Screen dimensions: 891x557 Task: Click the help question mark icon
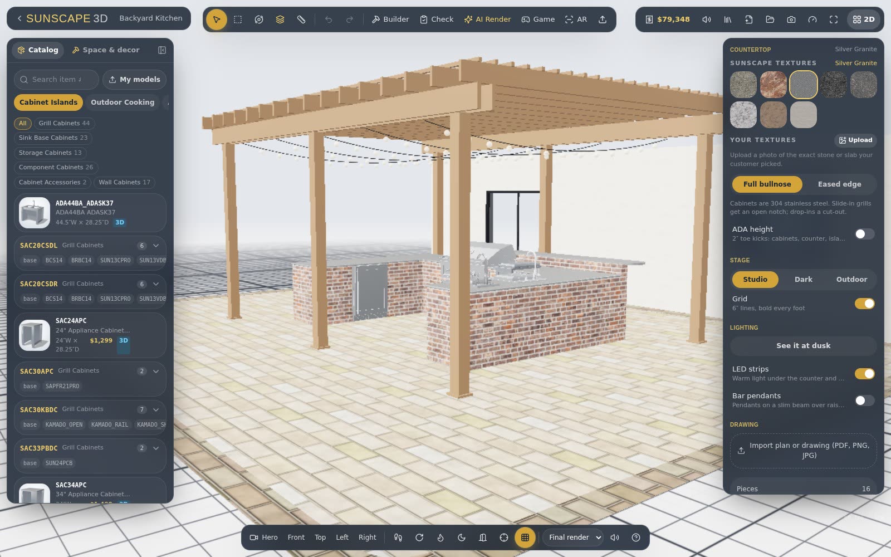pos(636,538)
